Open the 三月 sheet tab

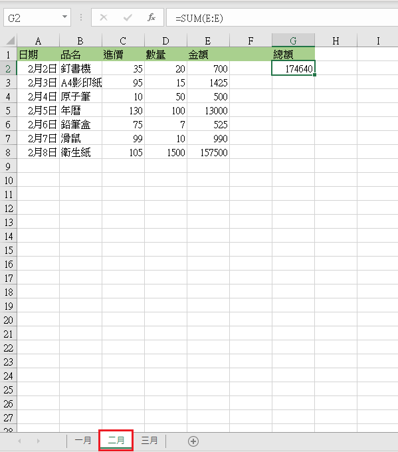coord(149,441)
